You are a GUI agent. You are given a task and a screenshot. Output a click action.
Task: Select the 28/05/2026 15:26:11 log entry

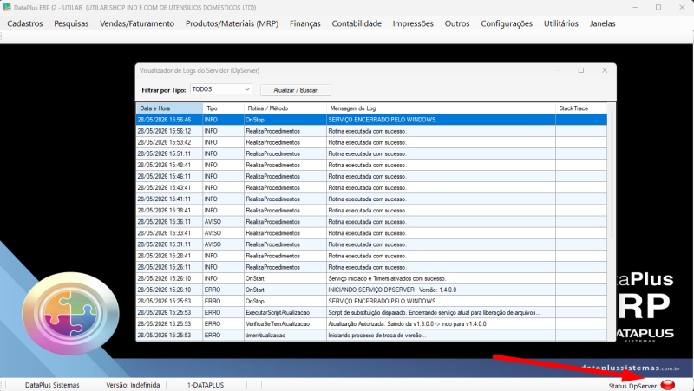click(x=371, y=267)
